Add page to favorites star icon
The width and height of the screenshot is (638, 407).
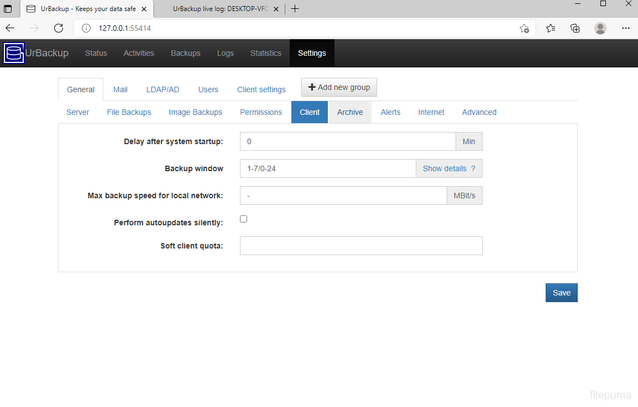524,28
